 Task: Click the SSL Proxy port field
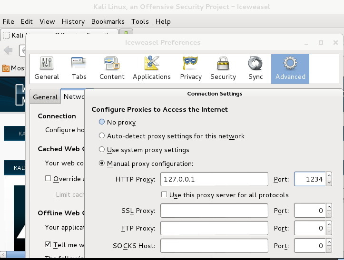click(310, 211)
